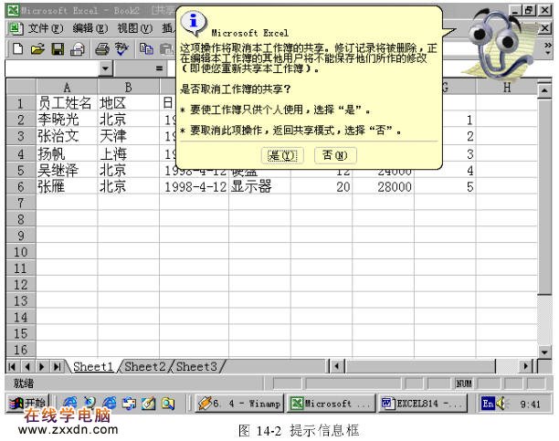Switch to the Sheet3 tab
The height and width of the screenshot is (441, 559).
[x=196, y=366]
